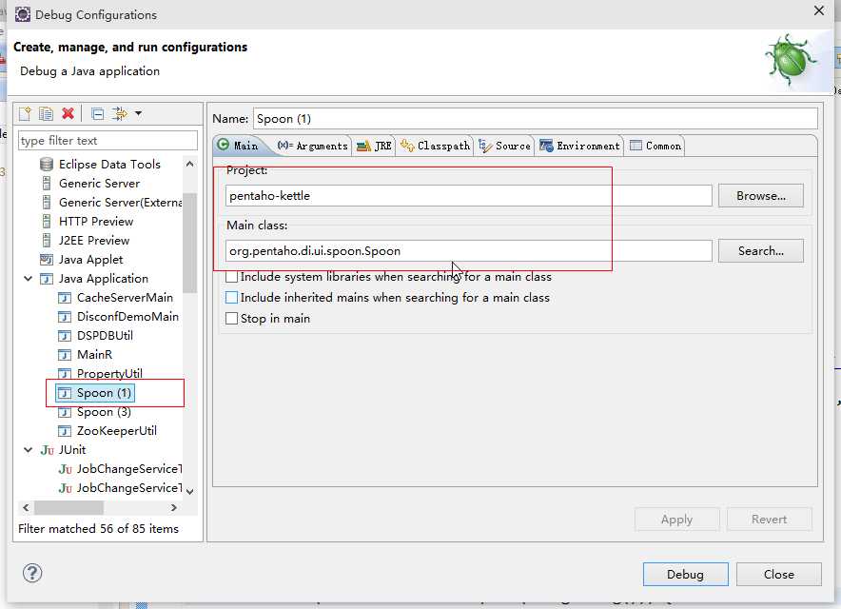Click the Collapse All tree icon
Viewport: 841px width, 609px height.
click(98, 114)
